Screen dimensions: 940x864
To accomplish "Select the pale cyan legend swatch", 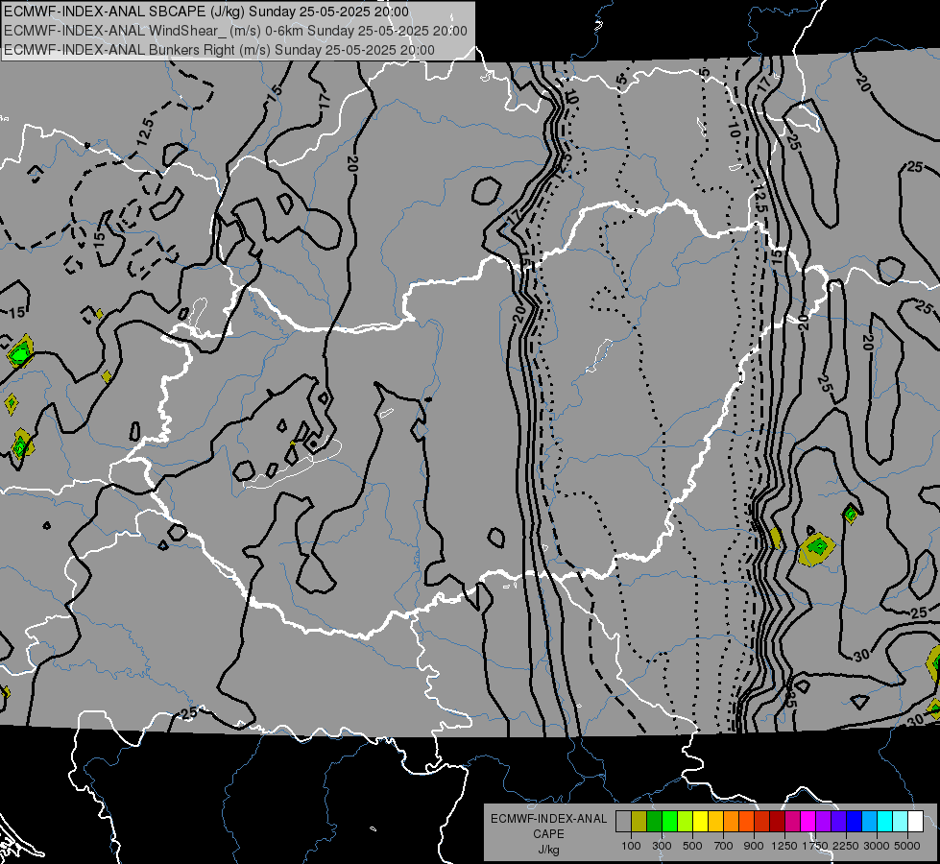I will pyautogui.click(x=901, y=822).
